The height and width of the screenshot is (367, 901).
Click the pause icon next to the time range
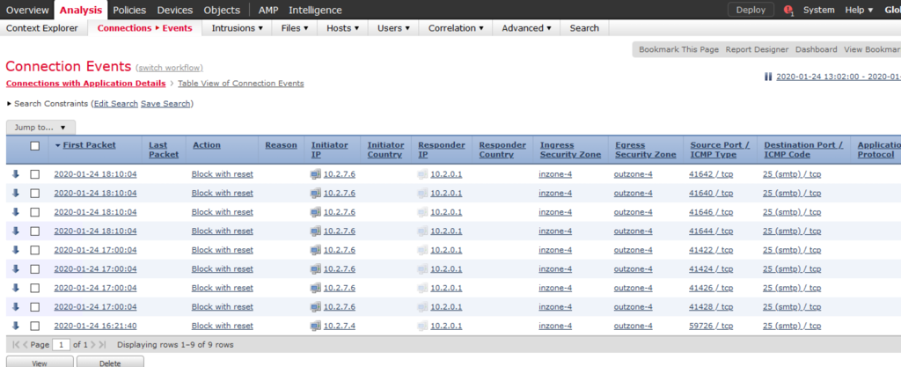[x=768, y=77]
